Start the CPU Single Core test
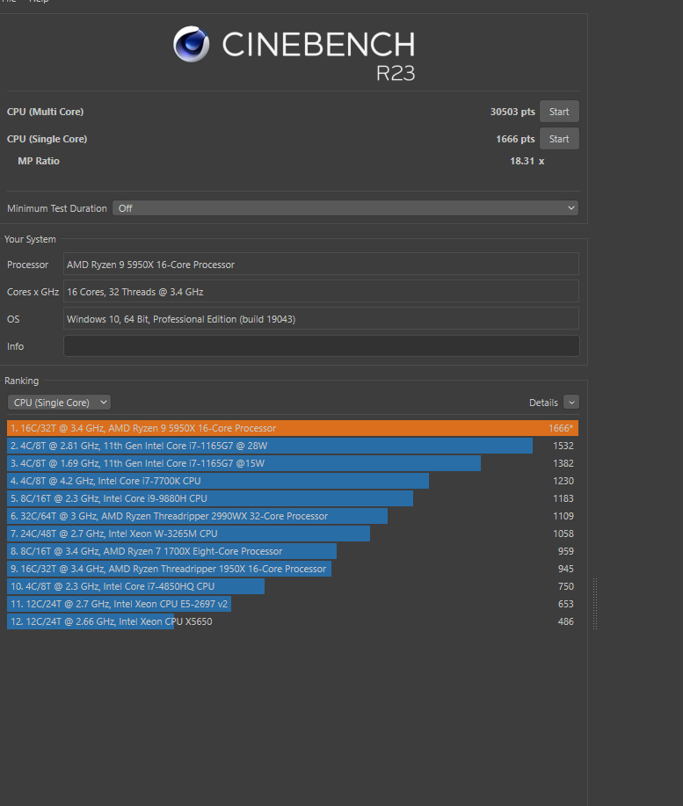This screenshot has height=806, width=683. click(x=559, y=139)
